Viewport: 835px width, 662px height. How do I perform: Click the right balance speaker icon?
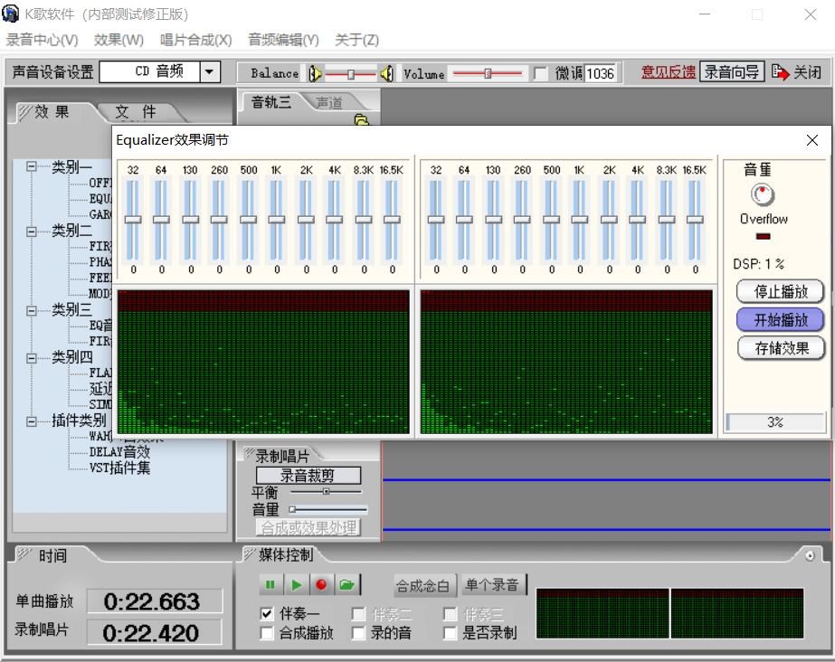(x=387, y=73)
